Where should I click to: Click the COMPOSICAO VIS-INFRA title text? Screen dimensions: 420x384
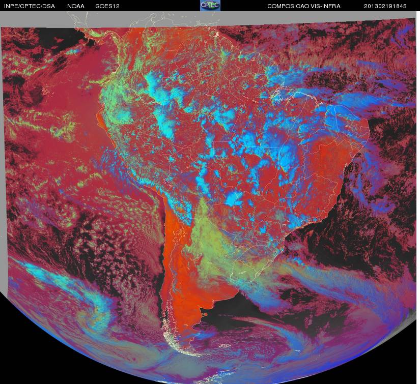304,6
